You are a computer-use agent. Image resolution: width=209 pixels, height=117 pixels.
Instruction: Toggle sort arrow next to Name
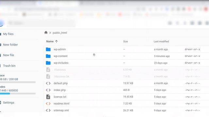coord(56,42)
